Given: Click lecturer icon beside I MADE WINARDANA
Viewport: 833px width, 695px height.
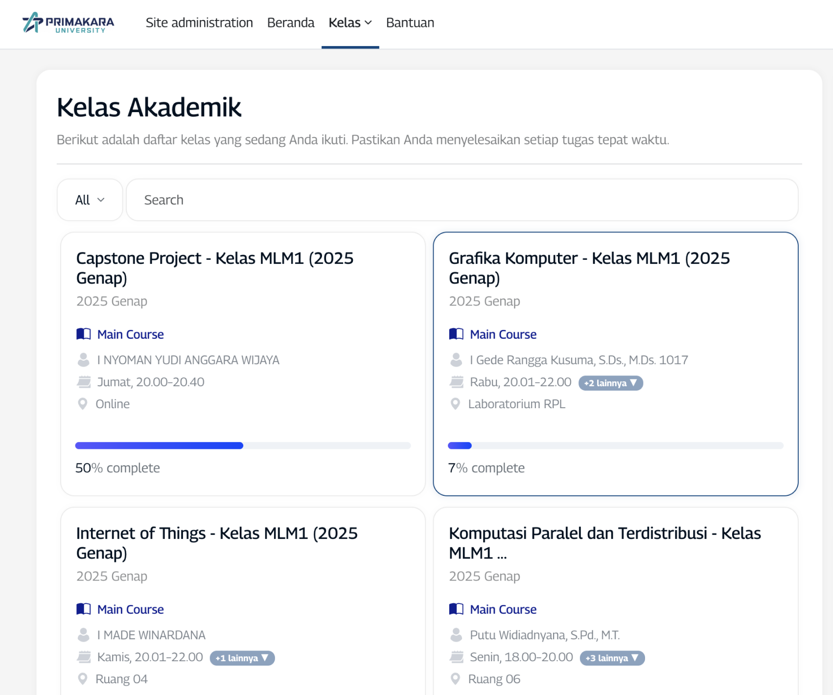Looking at the screenshot, I should point(84,635).
